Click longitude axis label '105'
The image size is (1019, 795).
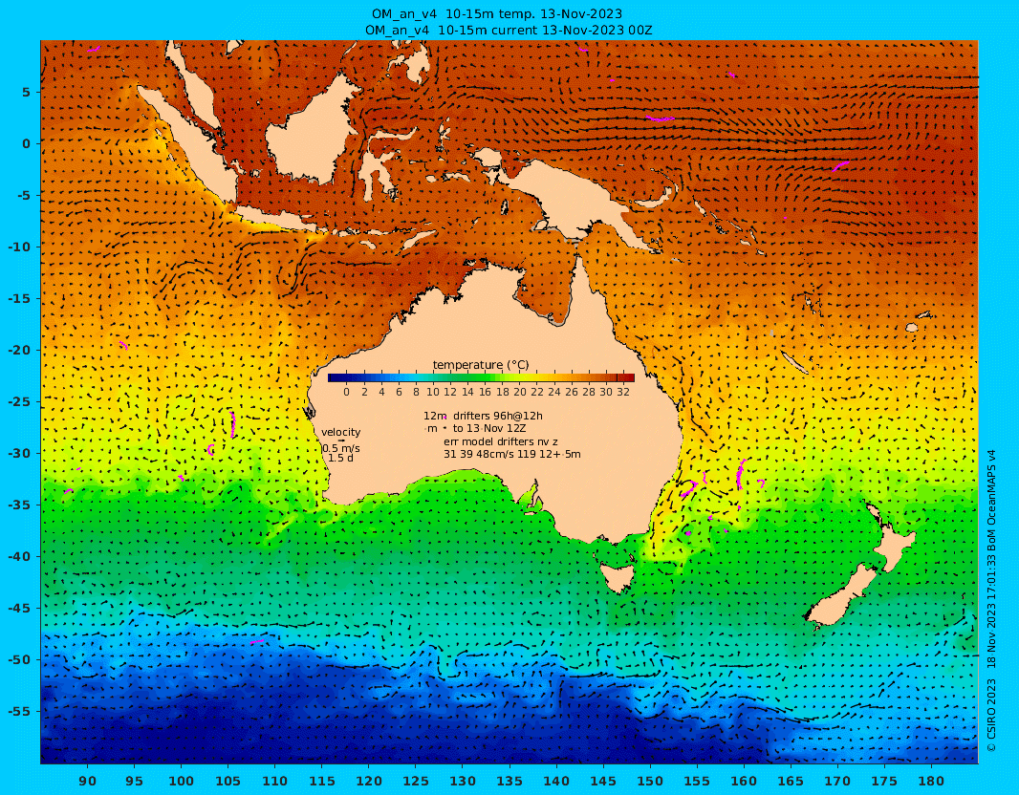coord(228,781)
